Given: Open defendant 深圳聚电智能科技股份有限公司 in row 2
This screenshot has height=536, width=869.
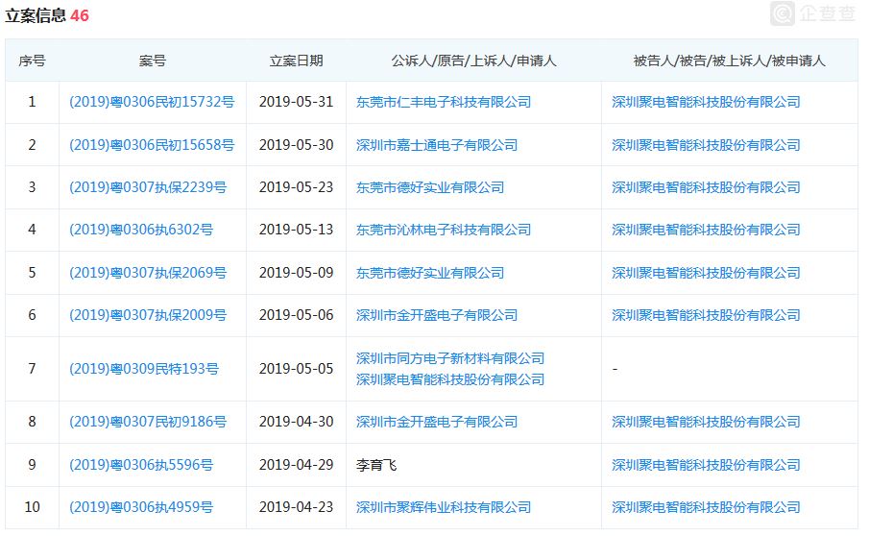Looking at the screenshot, I should tap(706, 145).
